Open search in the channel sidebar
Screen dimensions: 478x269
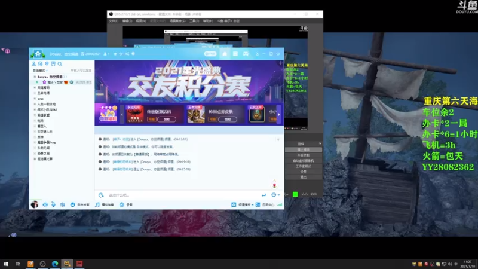pyautogui.click(x=60, y=63)
